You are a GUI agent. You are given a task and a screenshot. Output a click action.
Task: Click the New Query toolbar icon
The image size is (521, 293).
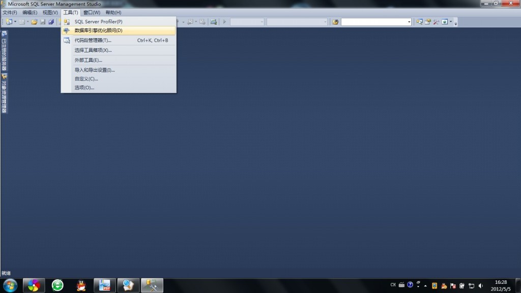coord(9,22)
